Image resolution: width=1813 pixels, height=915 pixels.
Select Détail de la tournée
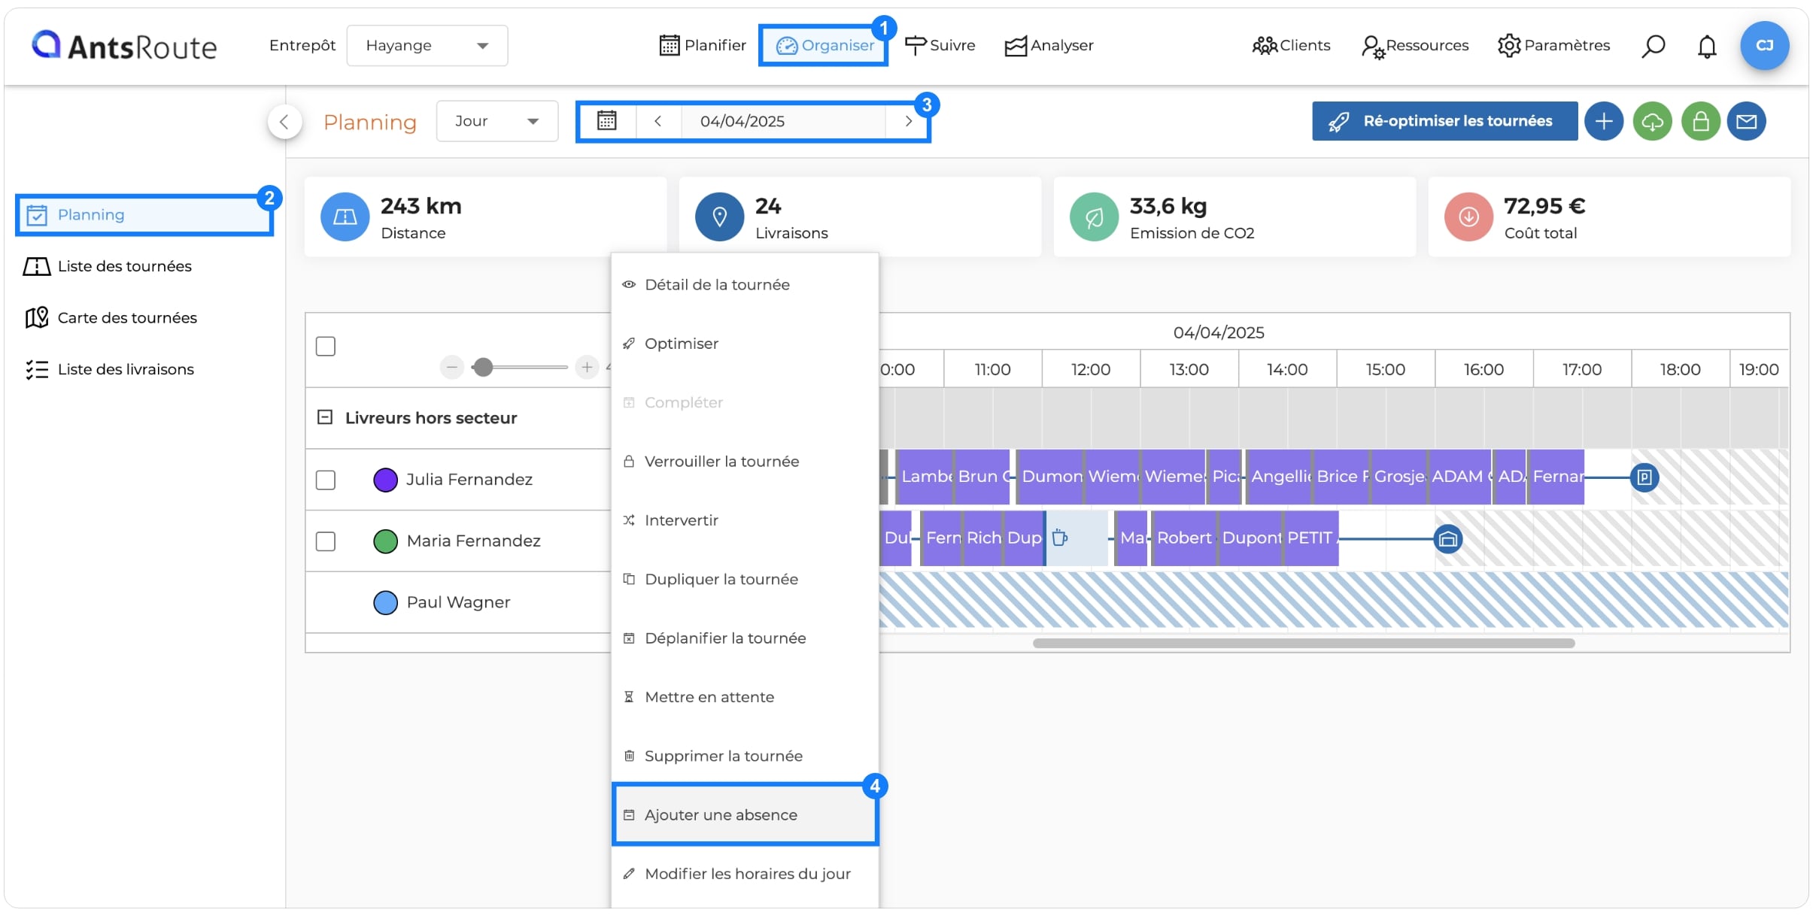click(745, 285)
